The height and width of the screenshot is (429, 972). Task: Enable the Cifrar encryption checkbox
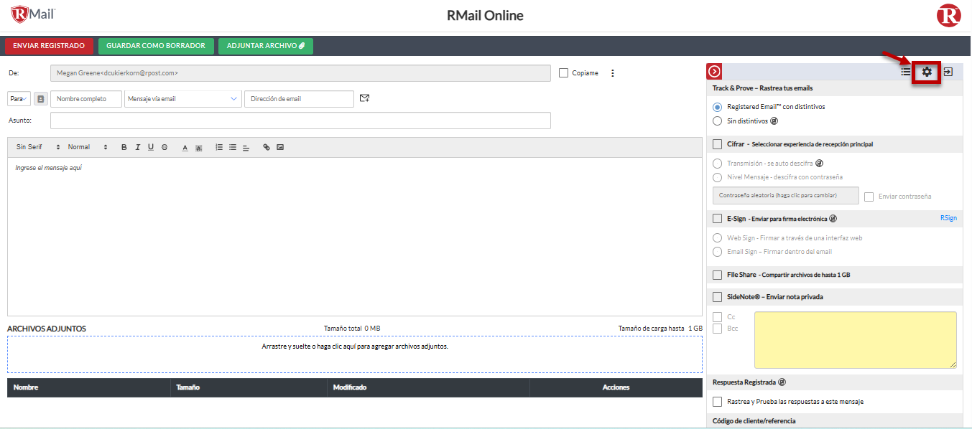717,144
